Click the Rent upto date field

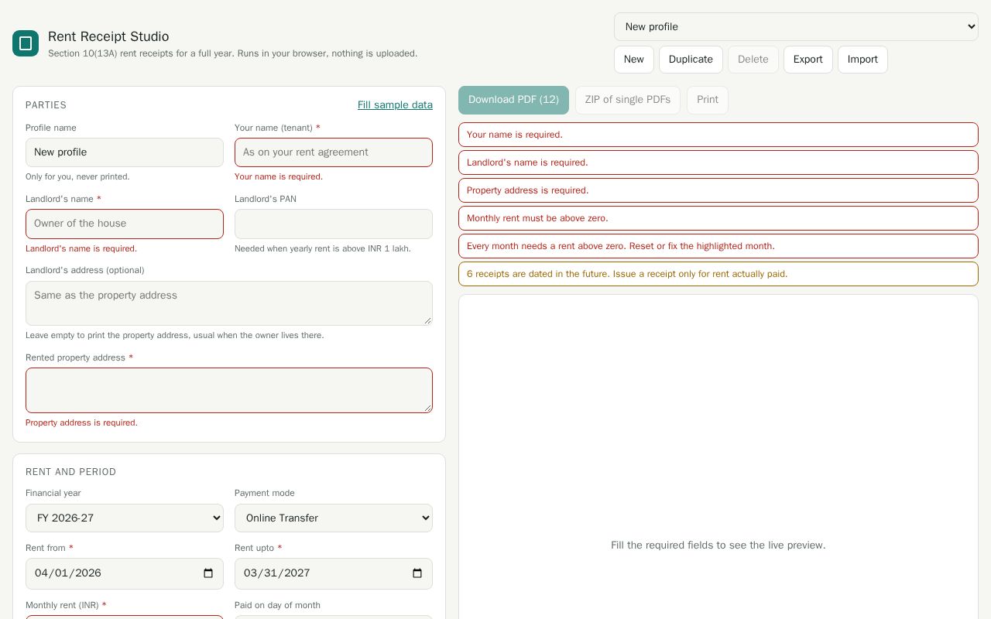click(x=334, y=573)
